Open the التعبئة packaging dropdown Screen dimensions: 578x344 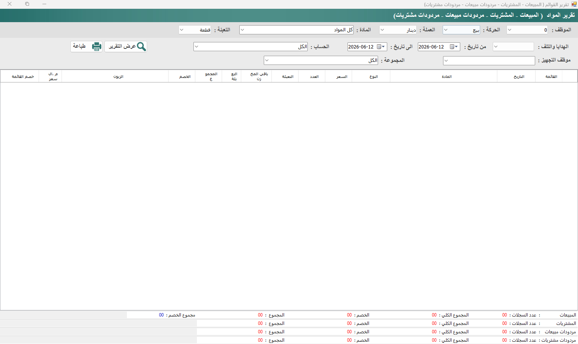pyautogui.click(x=182, y=30)
